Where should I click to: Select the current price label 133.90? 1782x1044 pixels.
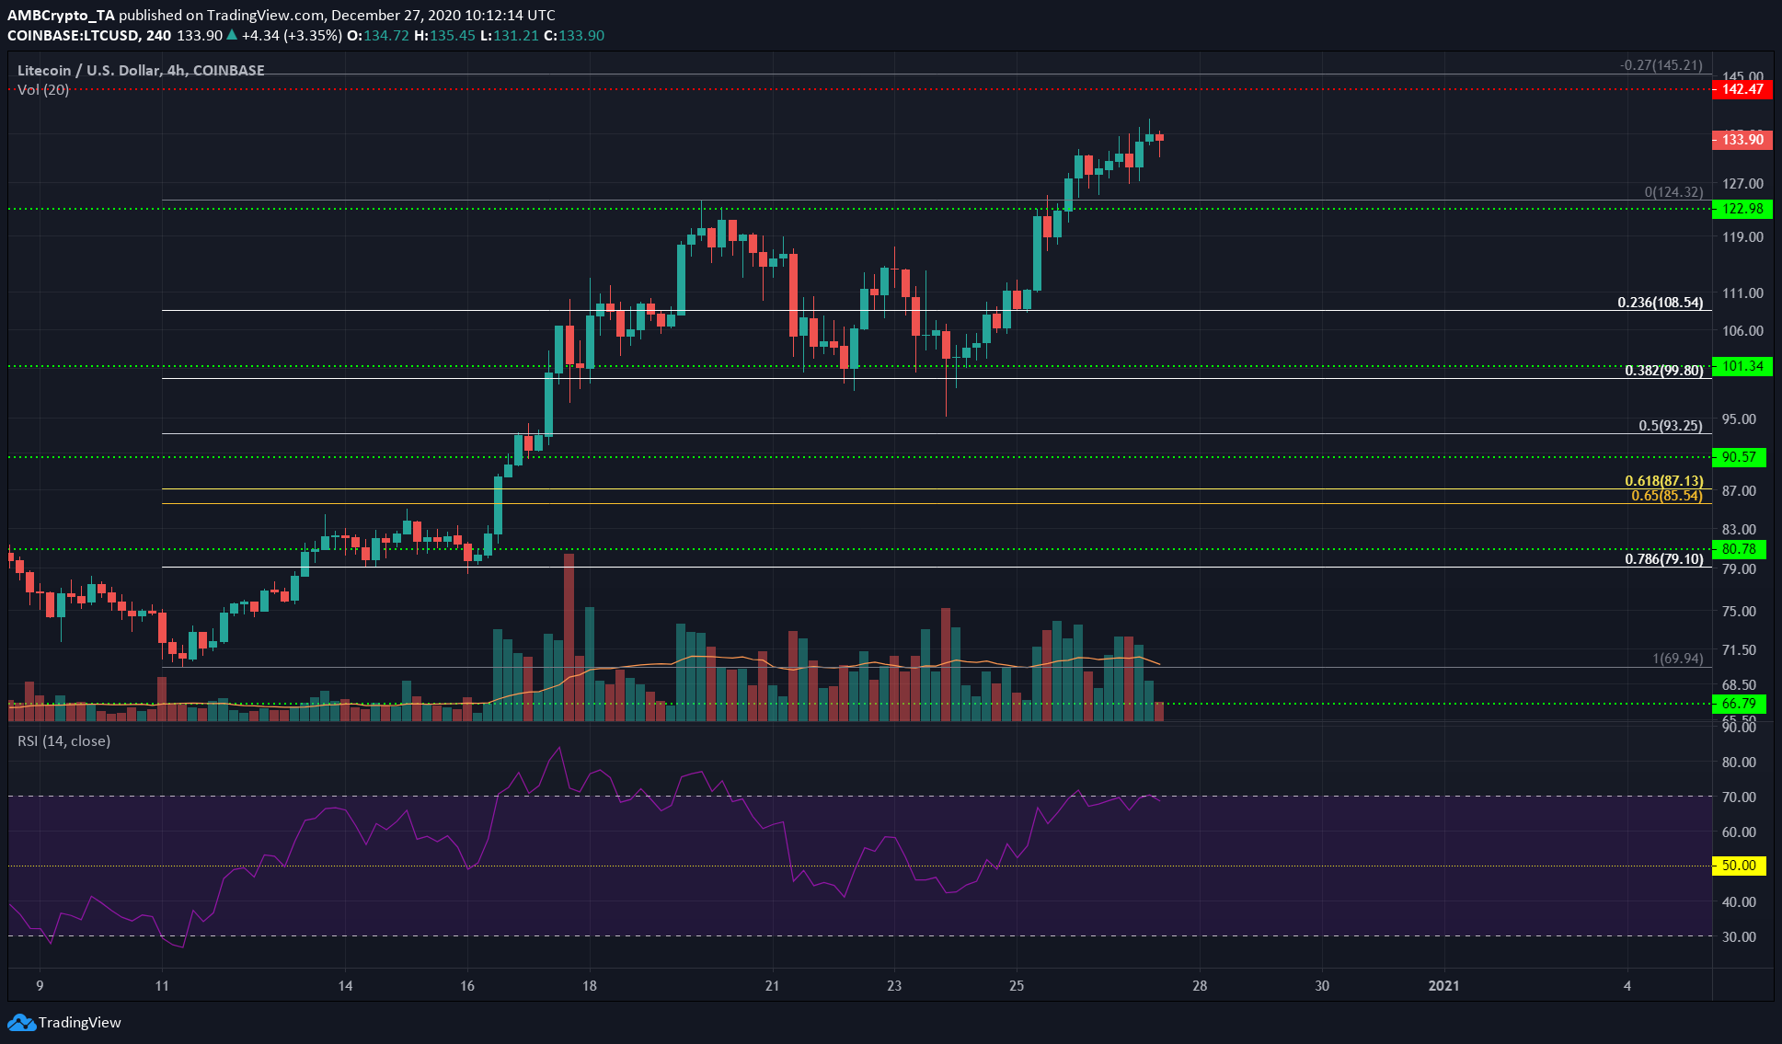point(1742,140)
